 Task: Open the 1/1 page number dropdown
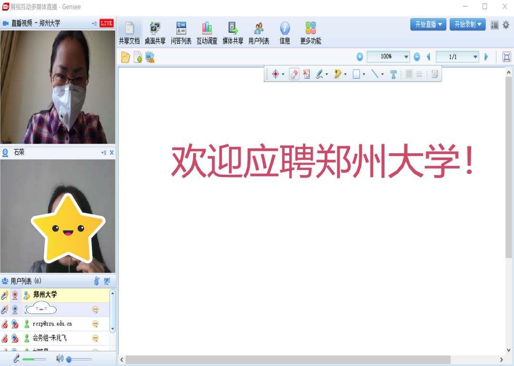tap(475, 57)
